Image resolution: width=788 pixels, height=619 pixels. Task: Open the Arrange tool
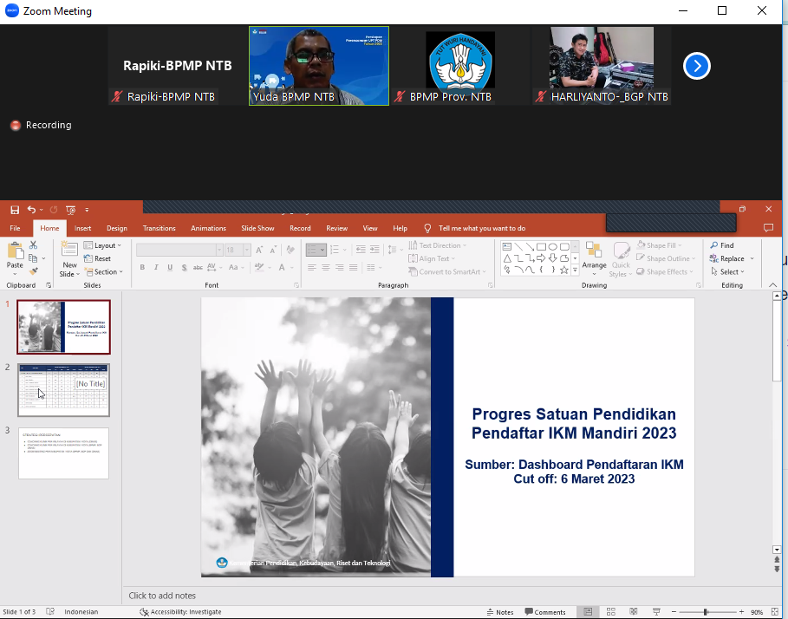click(594, 258)
